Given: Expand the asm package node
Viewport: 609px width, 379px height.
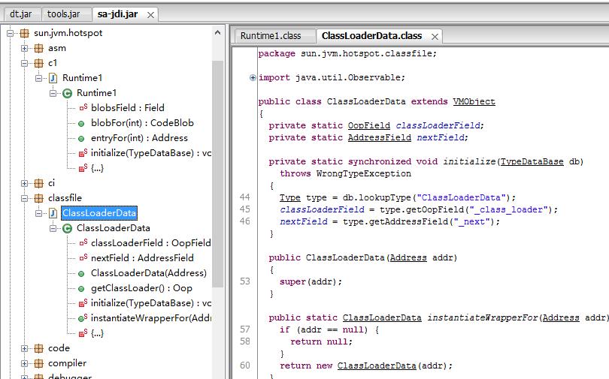Looking at the screenshot, I should coord(24,49).
